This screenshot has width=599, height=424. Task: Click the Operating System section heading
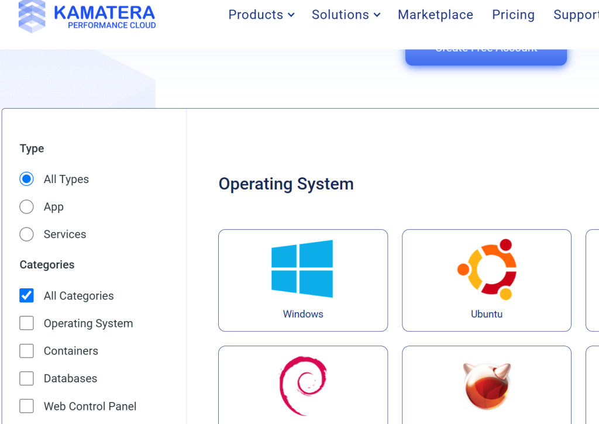click(286, 184)
